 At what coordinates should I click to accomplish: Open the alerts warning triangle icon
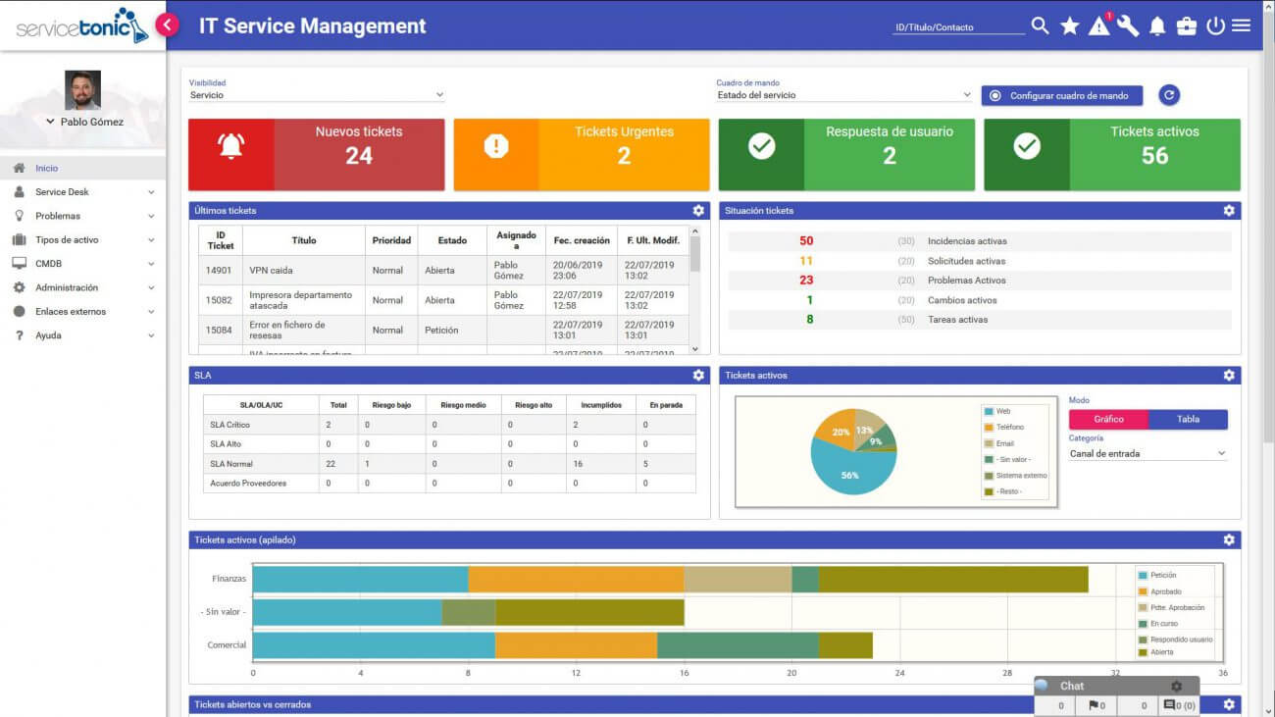1098,26
